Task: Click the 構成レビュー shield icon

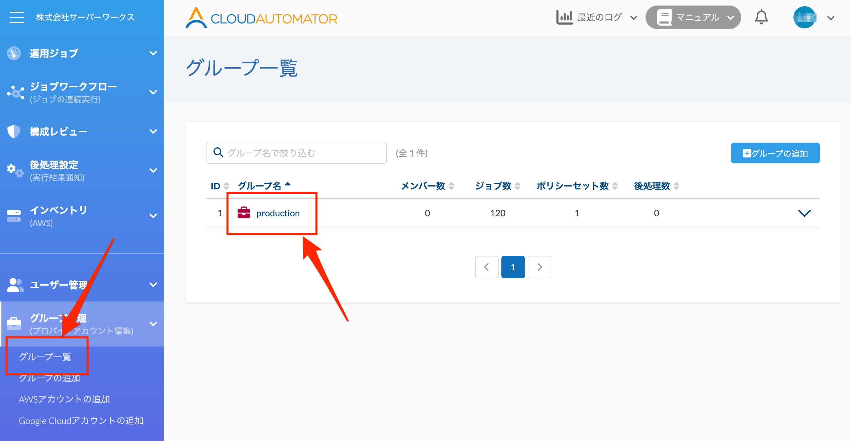Action: click(14, 132)
